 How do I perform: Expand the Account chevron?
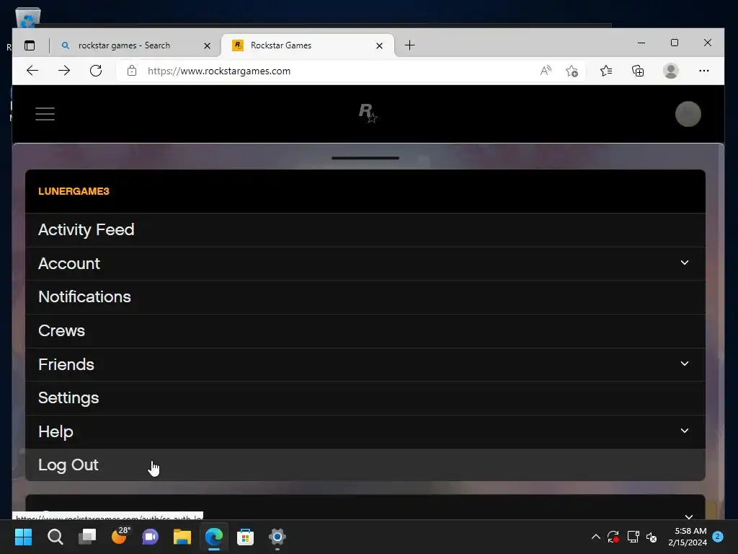pos(685,263)
